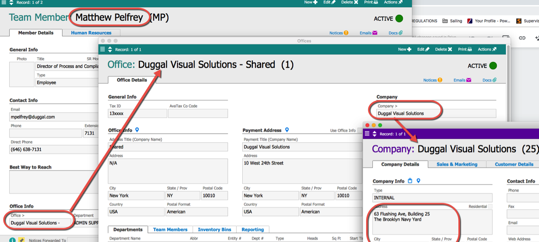The image size is (539, 242).
Task: Click the Company field in Offices window
Action: 436,113
